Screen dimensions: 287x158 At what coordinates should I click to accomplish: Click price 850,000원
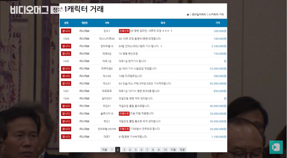(220, 91)
